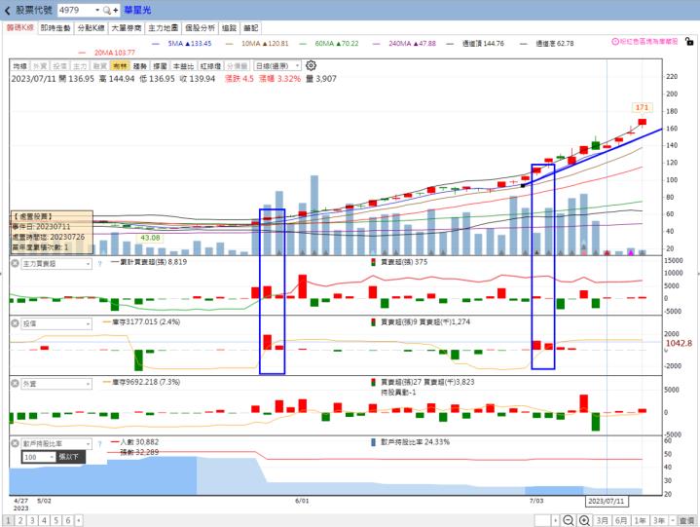This screenshot has width=700, height=527.
Task: Switch to the 籌碼K線 tab
Action: (x=20, y=27)
